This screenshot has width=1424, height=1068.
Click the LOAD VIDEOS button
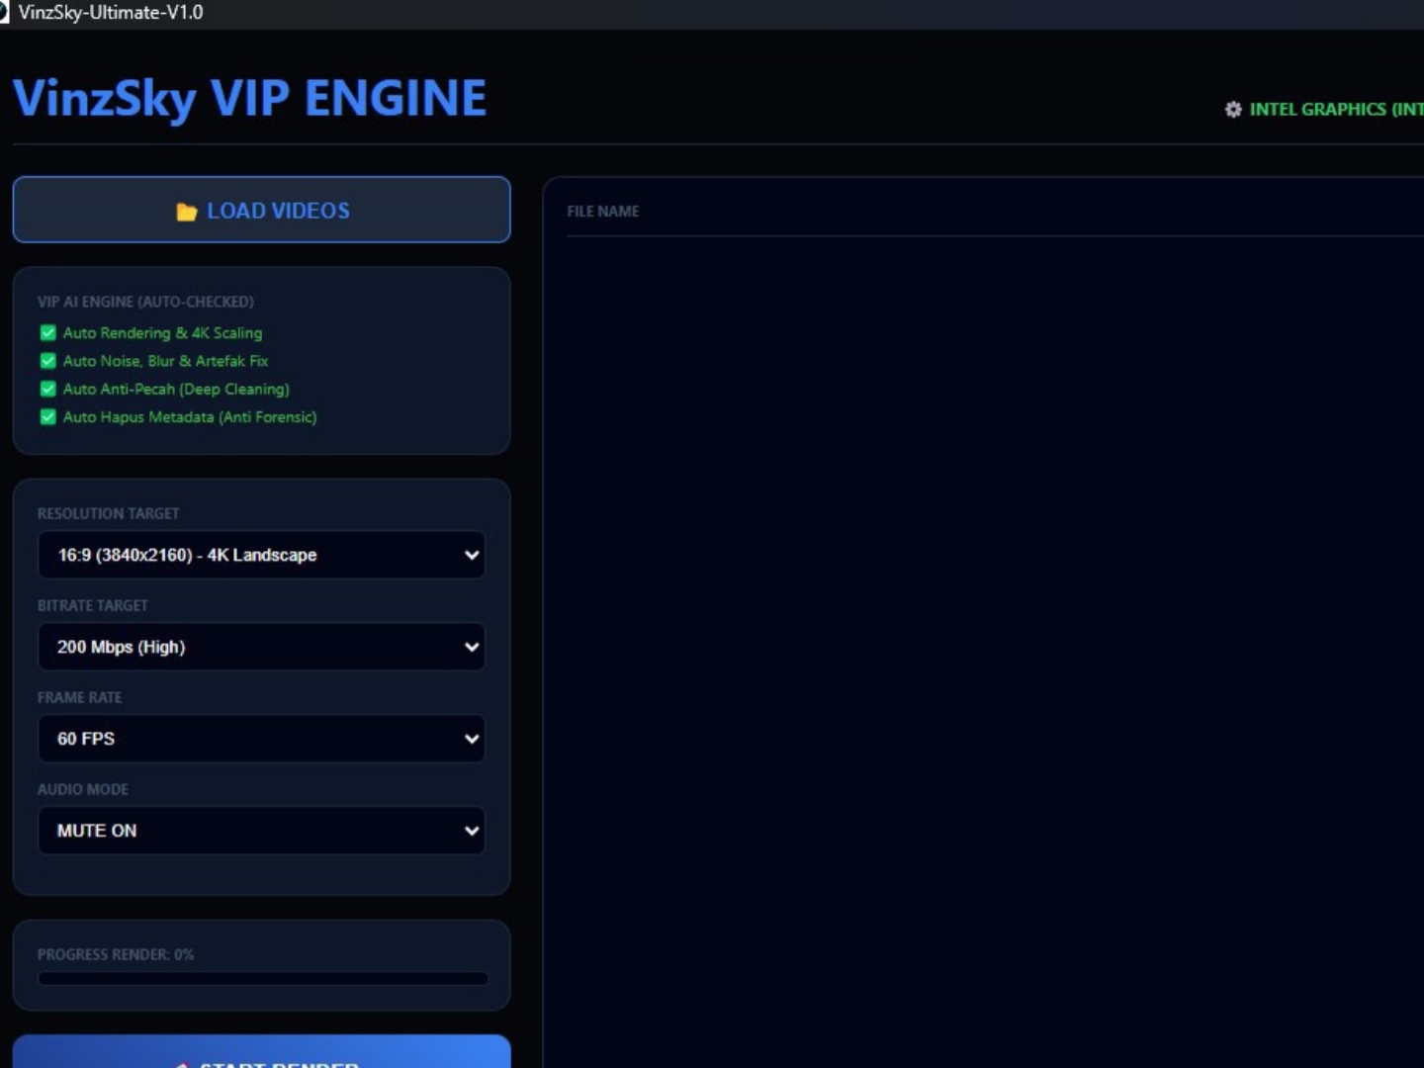coord(261,210)
